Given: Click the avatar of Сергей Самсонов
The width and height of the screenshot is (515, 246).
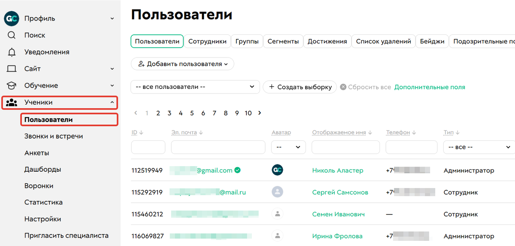Looking at the screenshot, I should 277,192.
